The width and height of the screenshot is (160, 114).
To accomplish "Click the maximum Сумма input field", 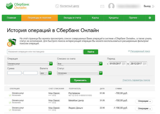I will (30, 73).
